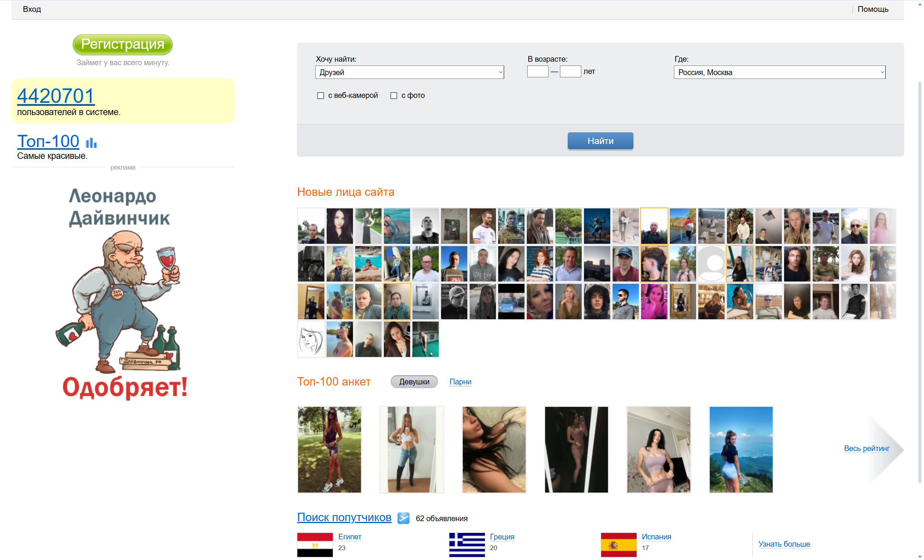
Task: Select the Девушки tab
Action: (x=414, y=382)
